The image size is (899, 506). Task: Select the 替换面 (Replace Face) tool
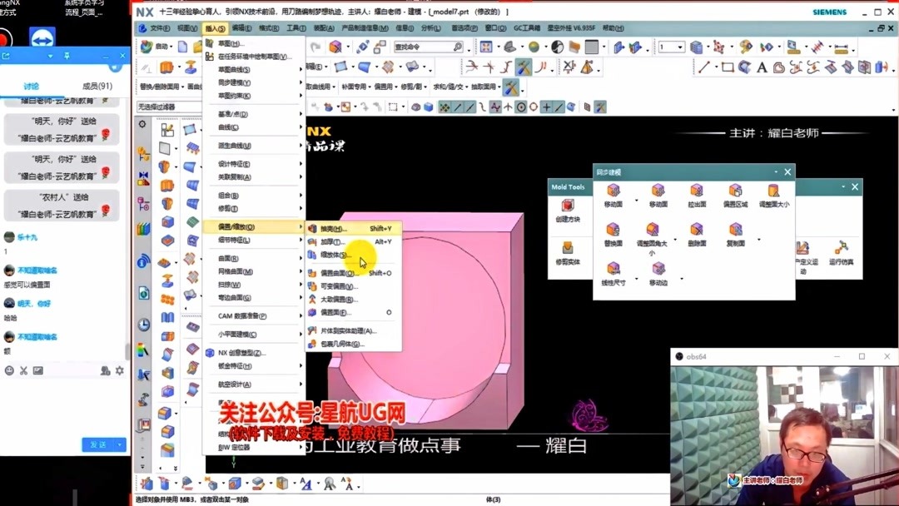[x=612, y=231]
